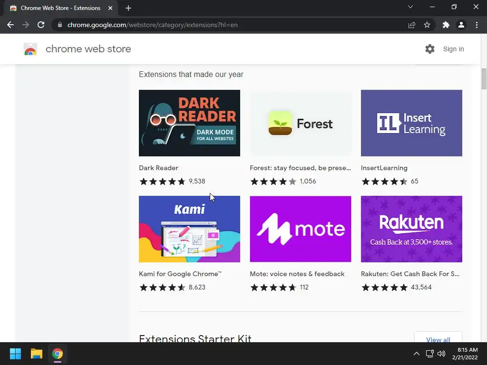Viewport: 487px width, 365px height.
Task: Open Dark Reader extension thumbnail
Action: [x=189, y=123]
